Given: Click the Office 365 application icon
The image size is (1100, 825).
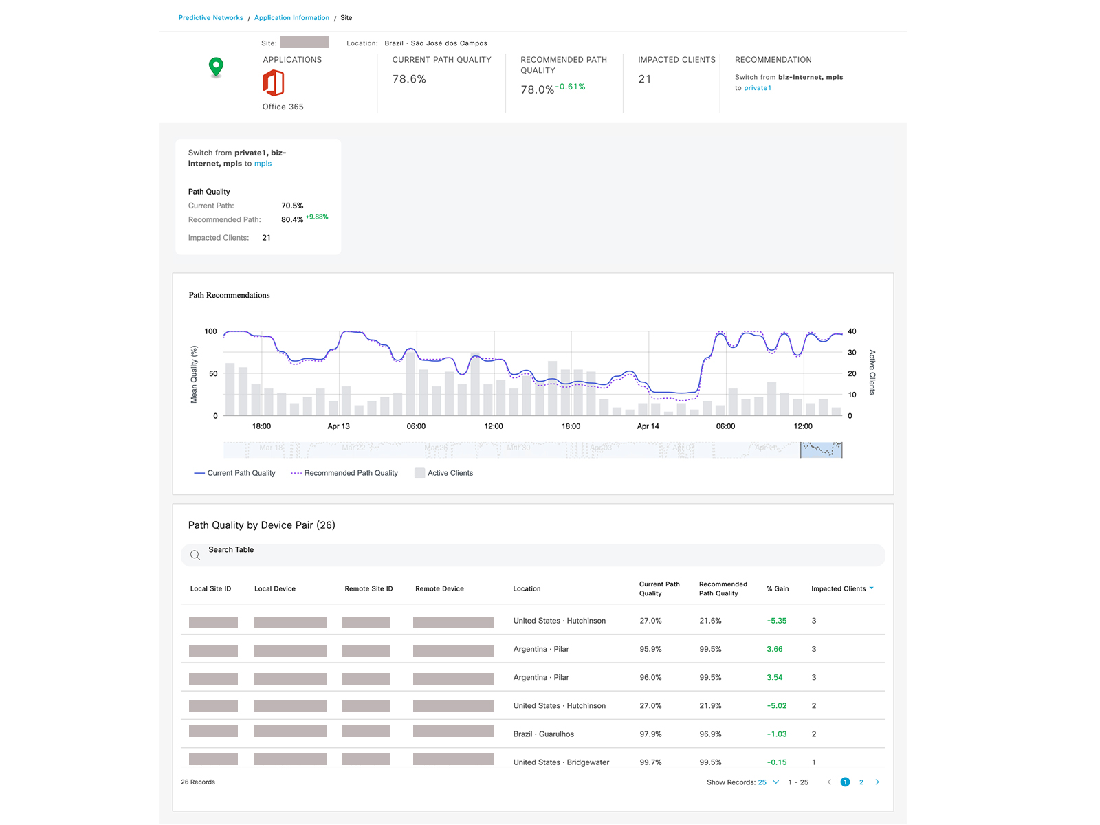Looking at the screenshot, I should pos(274,83).
